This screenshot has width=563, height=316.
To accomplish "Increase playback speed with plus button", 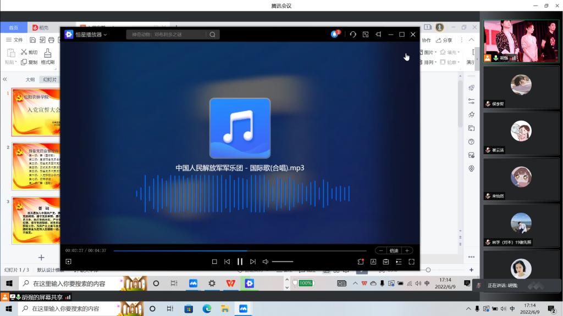I will (407, 251).
